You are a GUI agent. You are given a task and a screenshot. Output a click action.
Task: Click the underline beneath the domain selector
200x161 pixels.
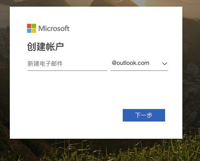139,70
